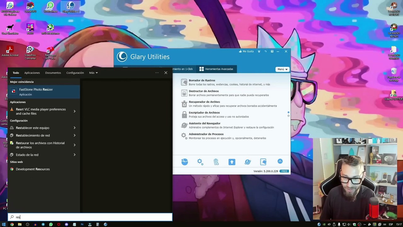Select the Aplicaciones search filter tab
This screenshot has height=227, width=403.
(x=32, y=73)
